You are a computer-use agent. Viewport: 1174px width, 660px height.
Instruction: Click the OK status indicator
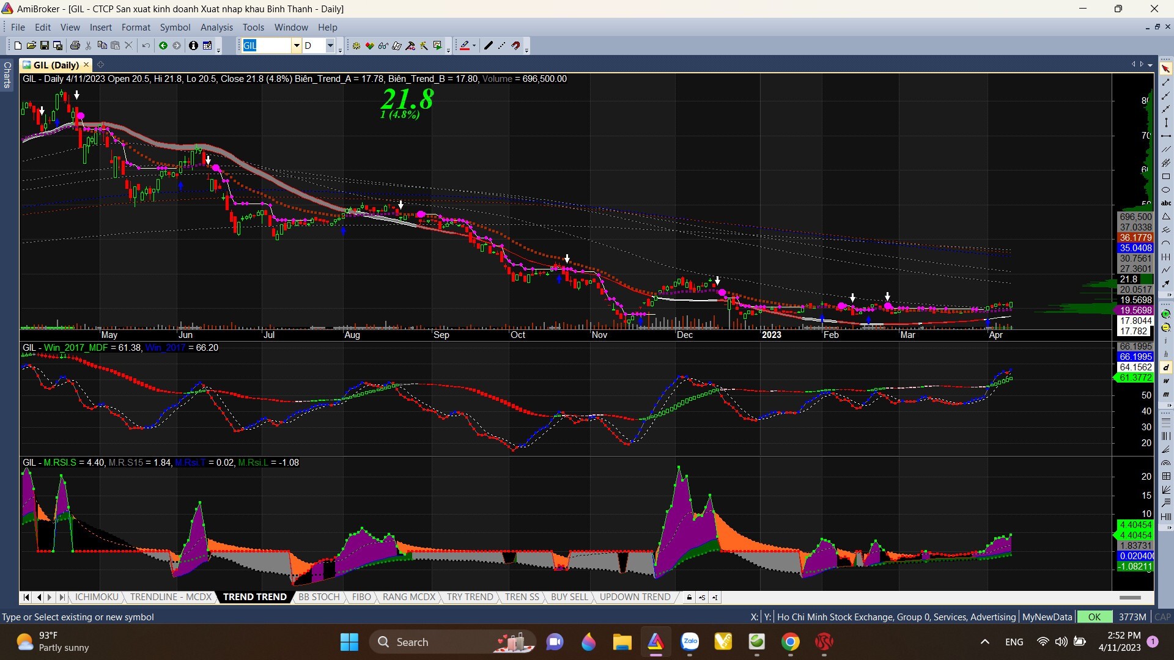point(1094,617)
